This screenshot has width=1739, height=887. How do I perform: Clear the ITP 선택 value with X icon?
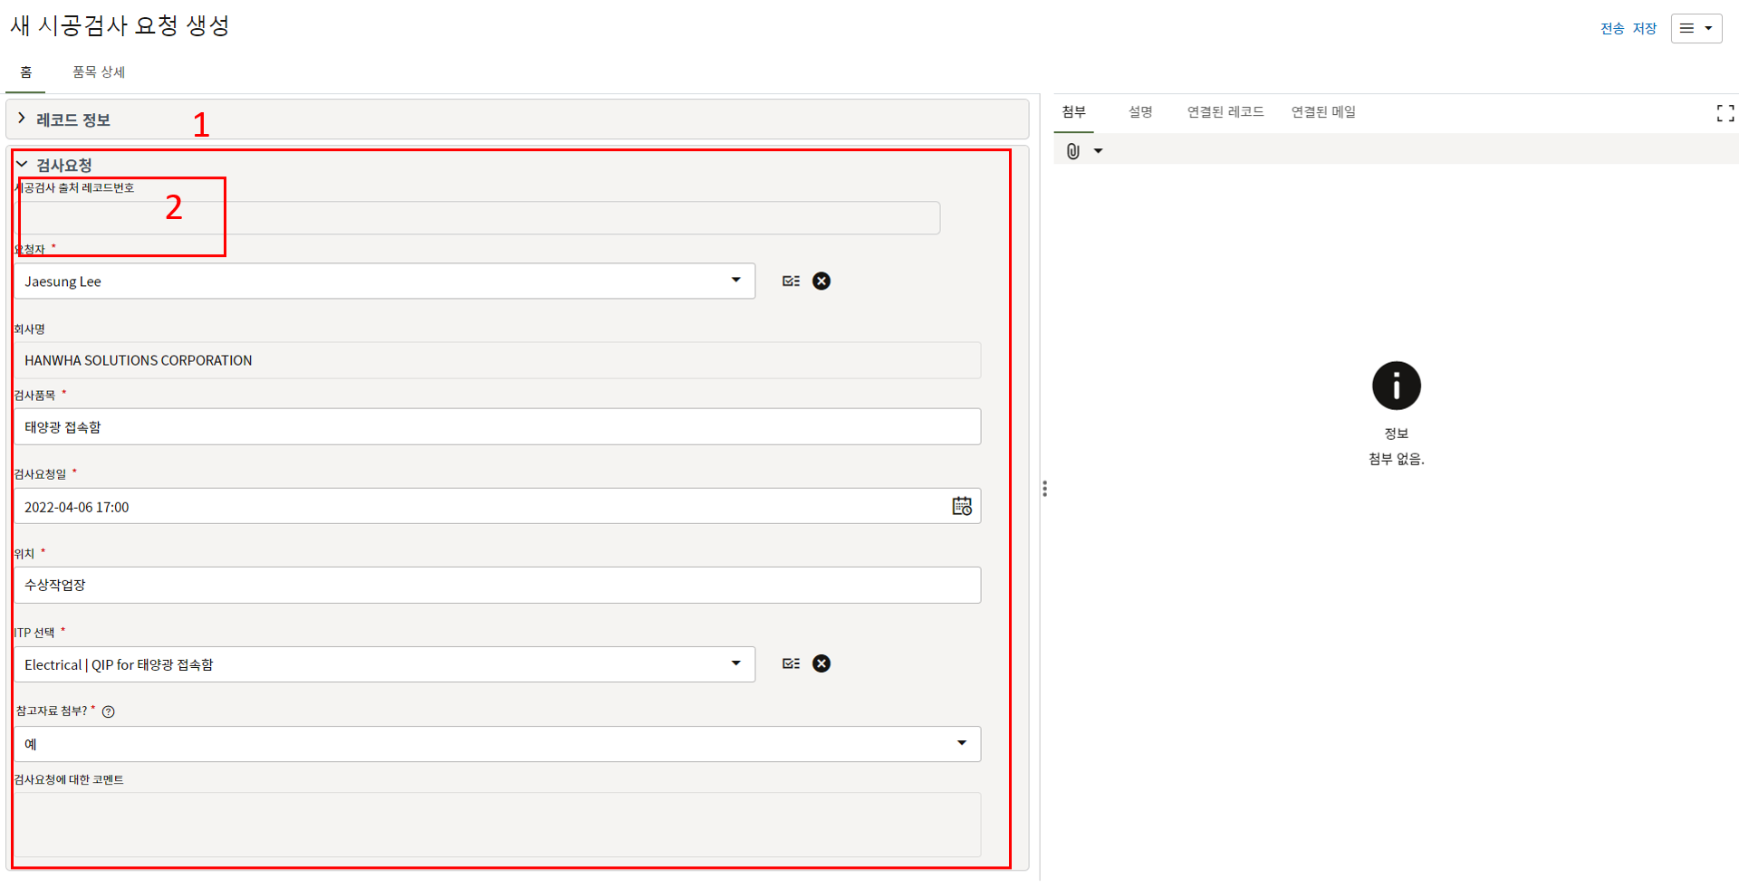tap(821, 664)
